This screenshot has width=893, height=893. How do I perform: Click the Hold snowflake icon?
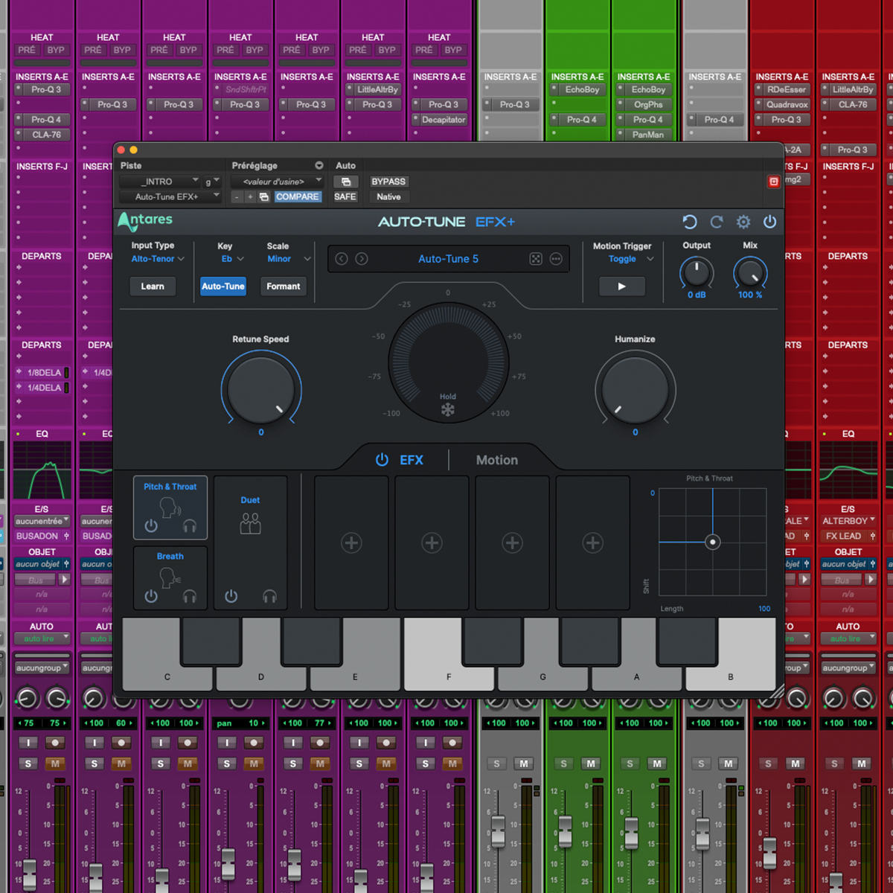pyautogui.click(x=447, y=410)
